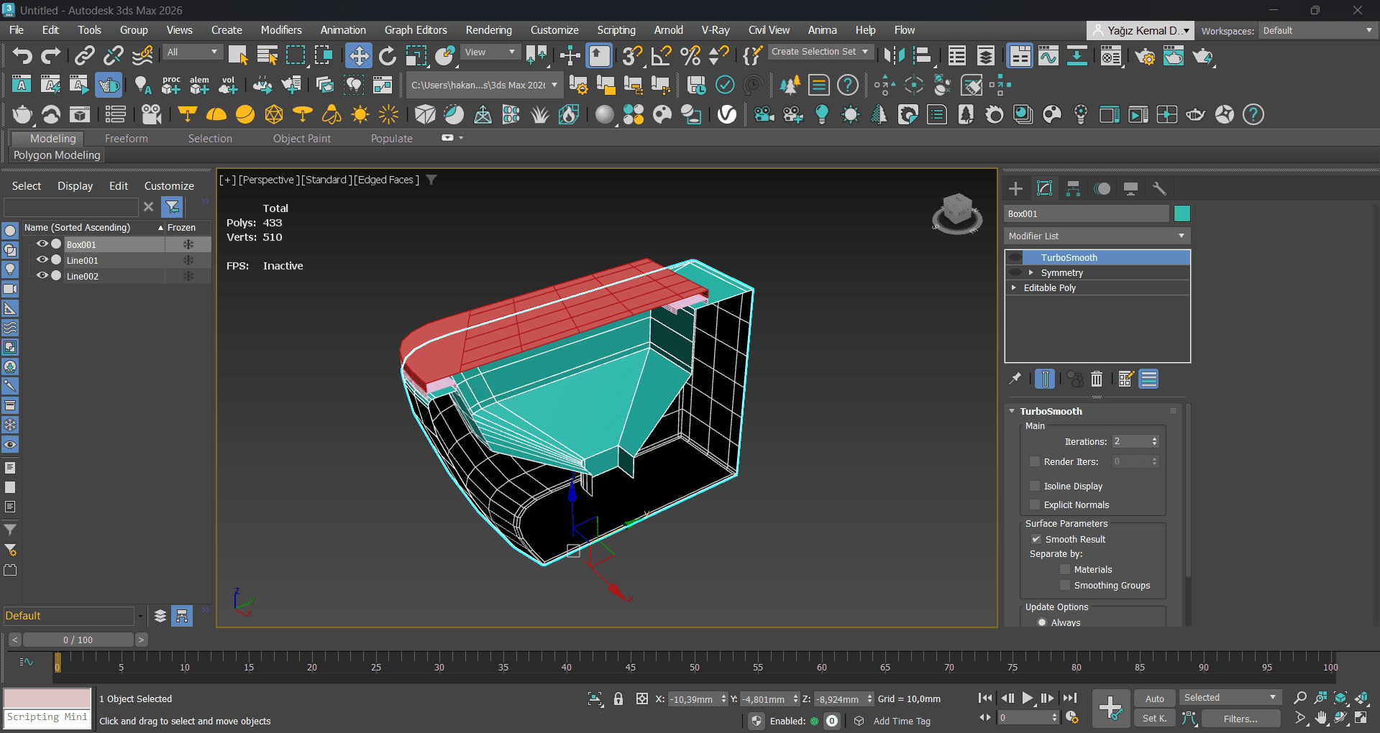The width and height of the screenshot is (1380, 733).
Task: Open the Create Selection Set dropdown
Action: (820, 52)
